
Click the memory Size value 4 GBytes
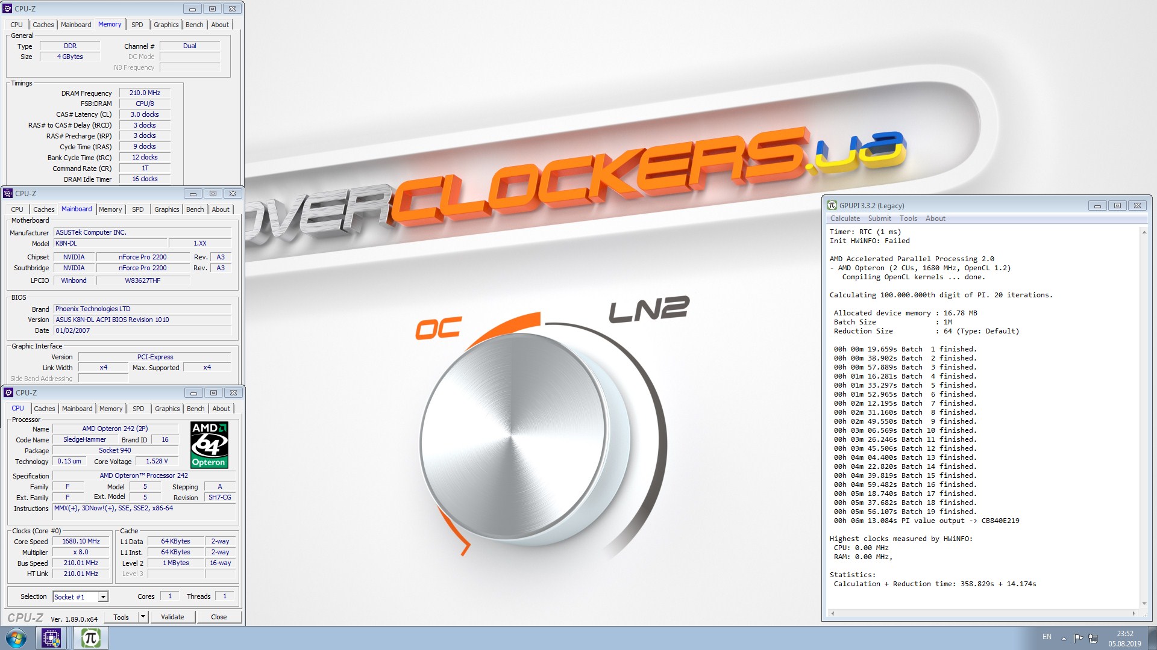(x=70, y=57)
